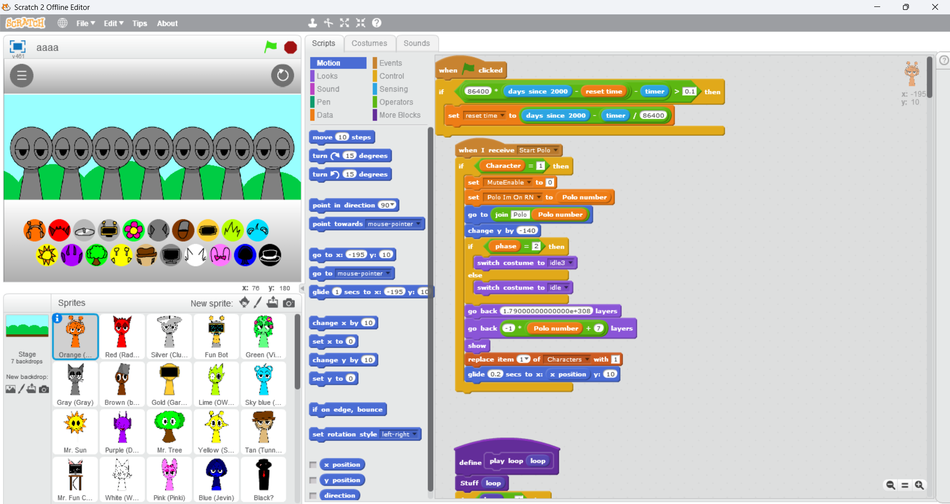Open the File menu
The height and width of the screenshot is (504, 950).
tap(86, 23)
